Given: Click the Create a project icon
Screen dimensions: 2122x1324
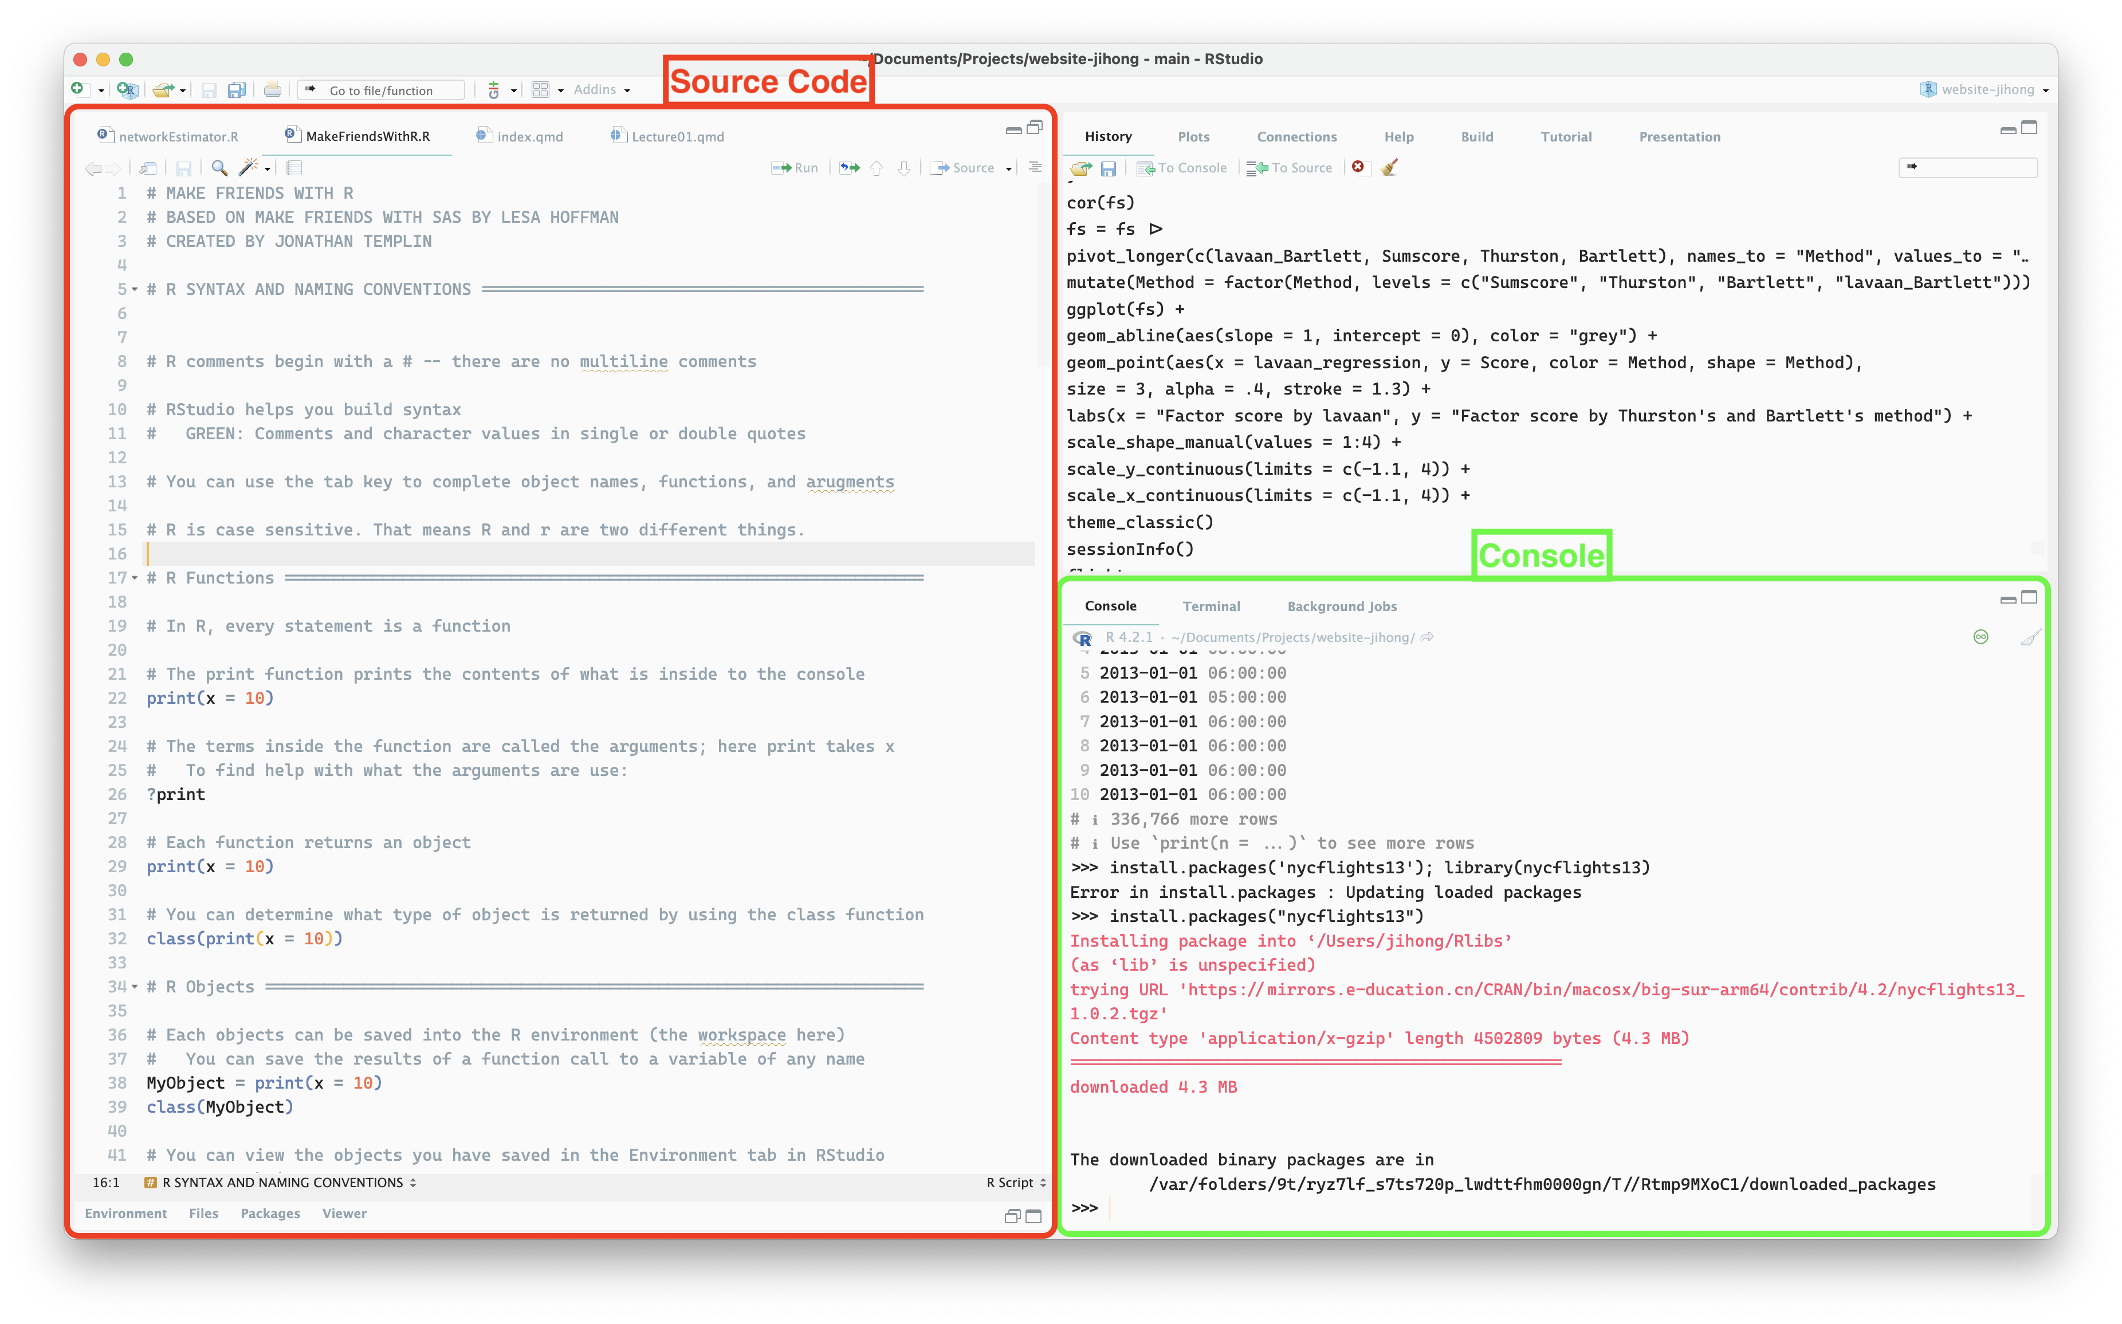Looking at the screenshot, I should tap(127, 89).
